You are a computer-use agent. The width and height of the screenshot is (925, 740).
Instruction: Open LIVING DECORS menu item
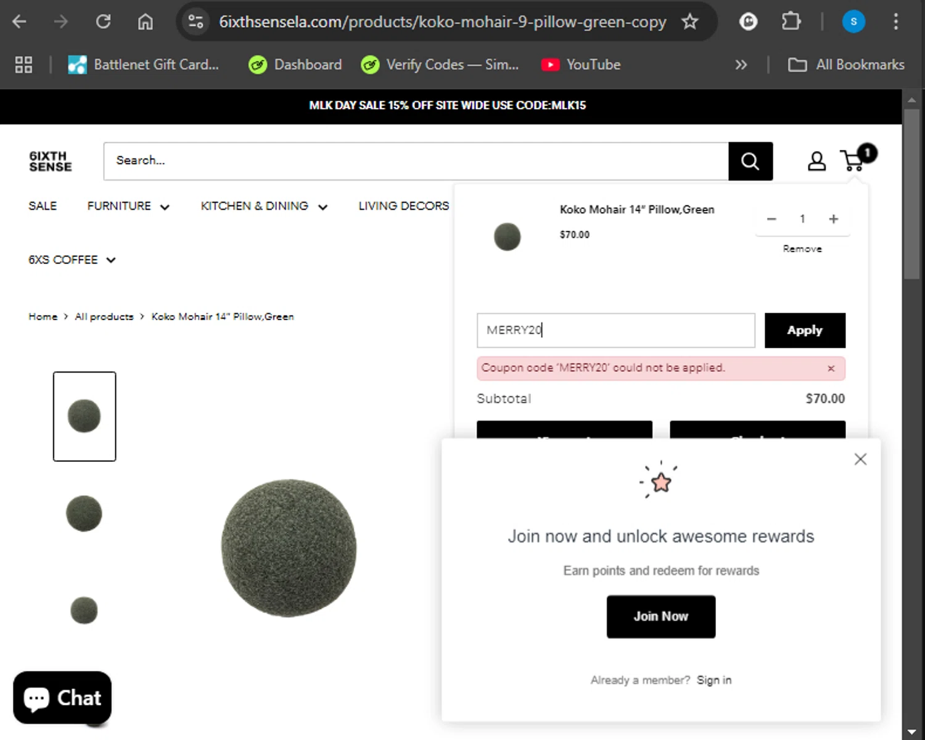point(404,206)
